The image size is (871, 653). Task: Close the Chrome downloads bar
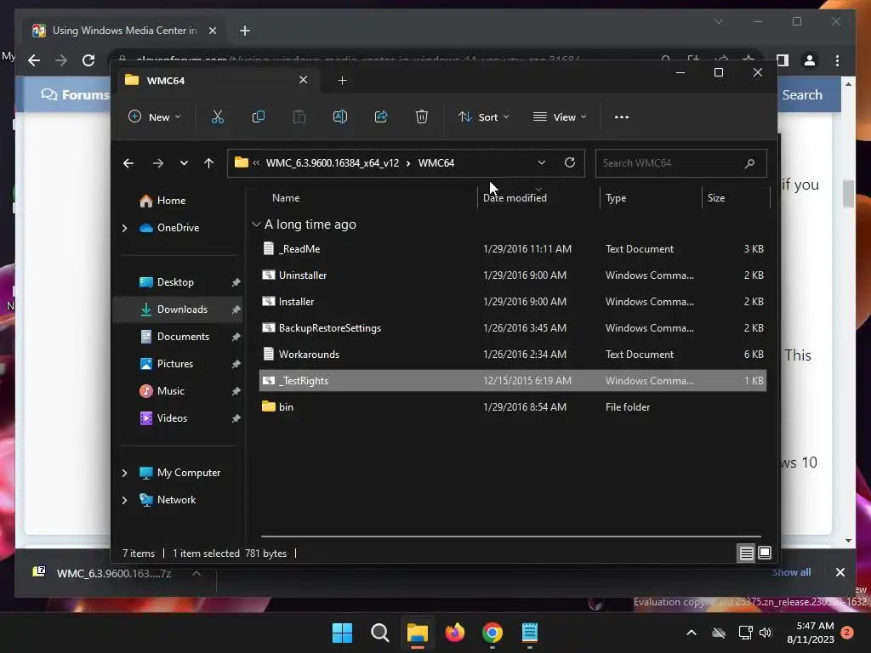[840, 572]
